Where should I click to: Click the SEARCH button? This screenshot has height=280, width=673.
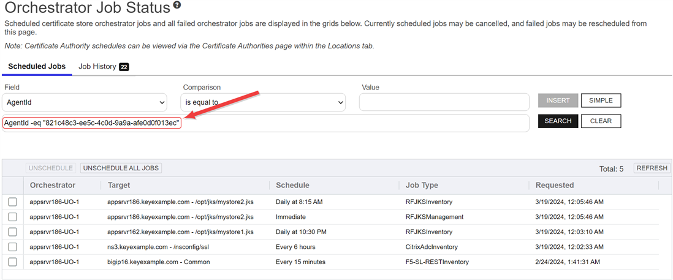coord(558,121)
